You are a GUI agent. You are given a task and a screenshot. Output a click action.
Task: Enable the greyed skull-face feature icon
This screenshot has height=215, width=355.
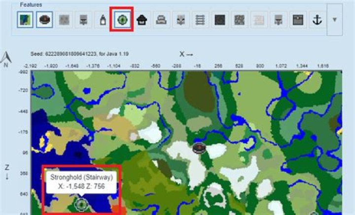180,20
